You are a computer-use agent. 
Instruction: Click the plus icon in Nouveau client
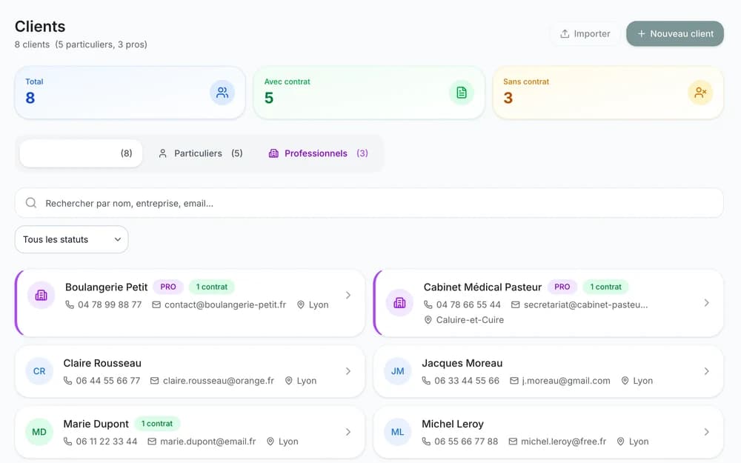click(641, 33)
